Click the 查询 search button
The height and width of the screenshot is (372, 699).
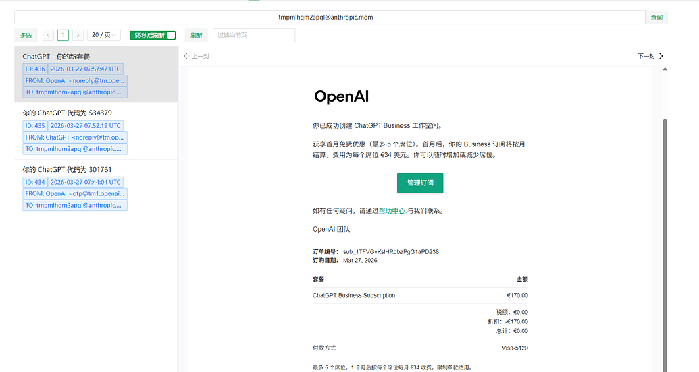pos(656,18)
